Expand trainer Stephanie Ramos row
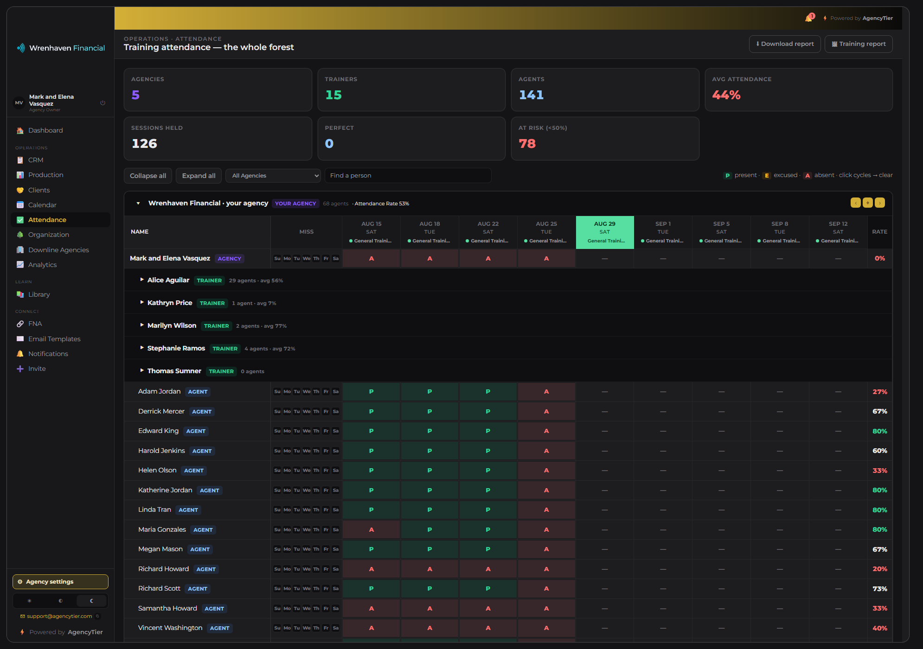 point(142,348)
